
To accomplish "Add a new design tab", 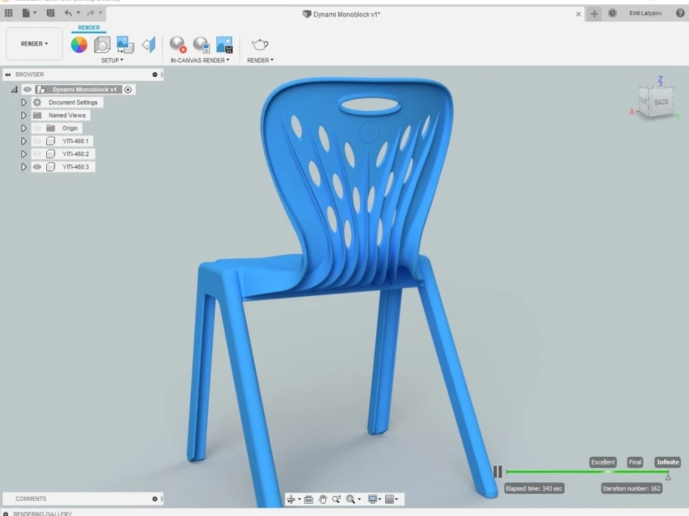I will 594,14.
